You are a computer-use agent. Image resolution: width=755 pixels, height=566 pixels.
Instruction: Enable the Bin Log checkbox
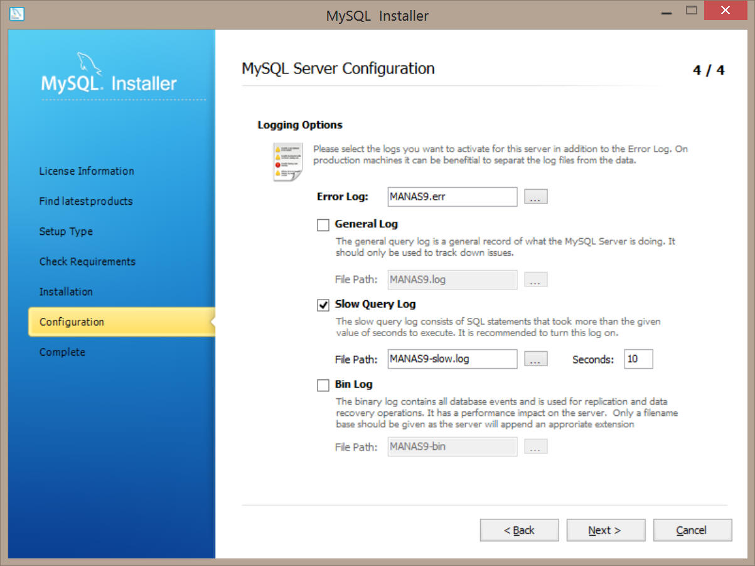pyautogui.click(x=323, y=385)
